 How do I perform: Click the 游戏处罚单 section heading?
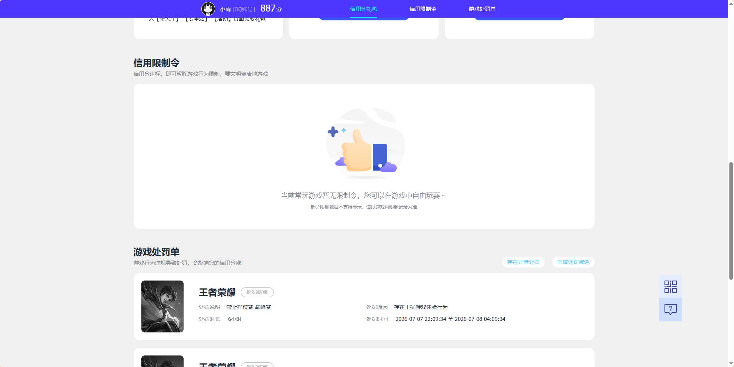click(x=156, y=252)
